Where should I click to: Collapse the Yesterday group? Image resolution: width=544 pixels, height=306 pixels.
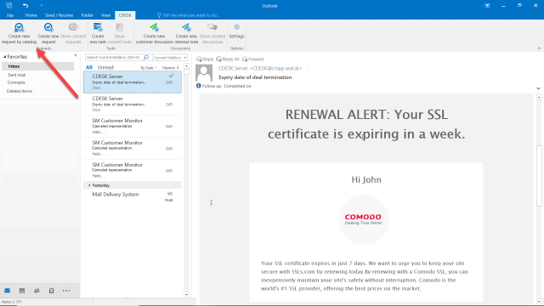coord(89,185)
